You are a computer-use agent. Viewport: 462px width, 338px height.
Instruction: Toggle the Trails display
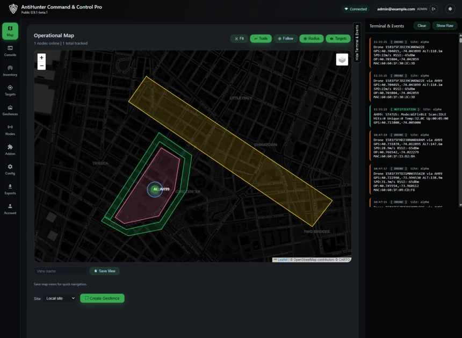click(261, 39)
